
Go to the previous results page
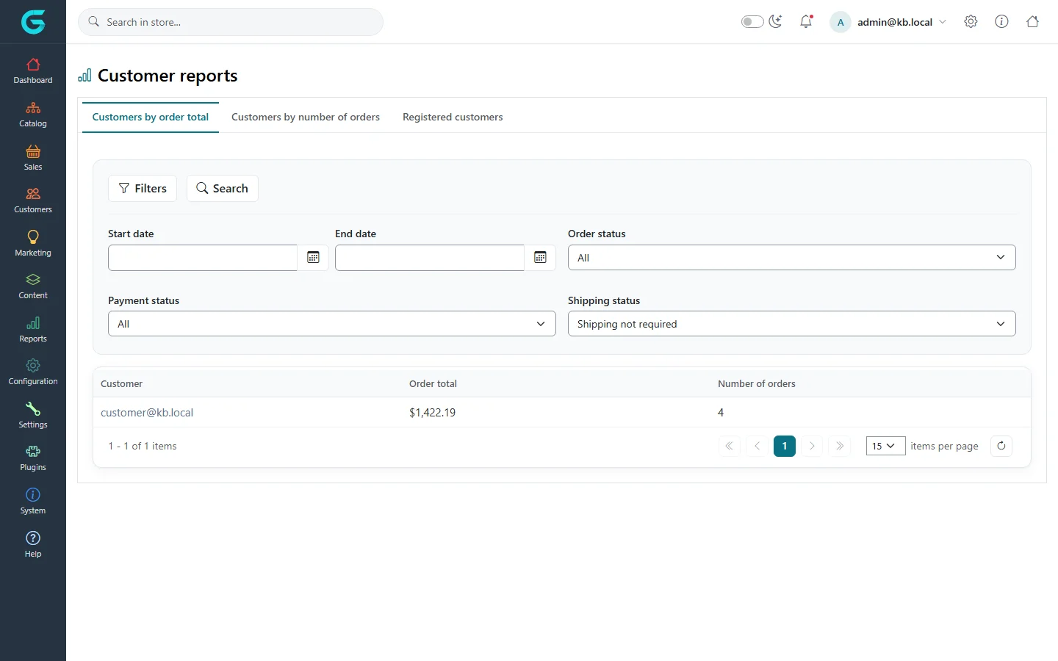click(757, 446)
